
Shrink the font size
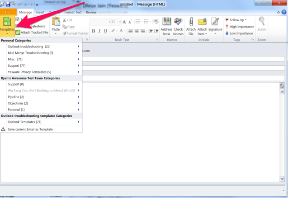[130, 22]
